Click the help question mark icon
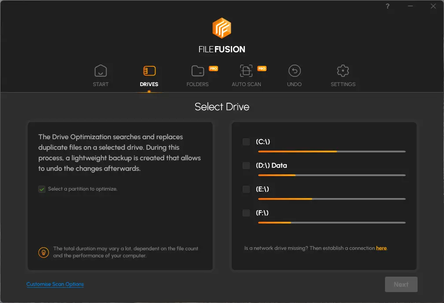Viewport: 444px width, 303px height. [388, 6]
